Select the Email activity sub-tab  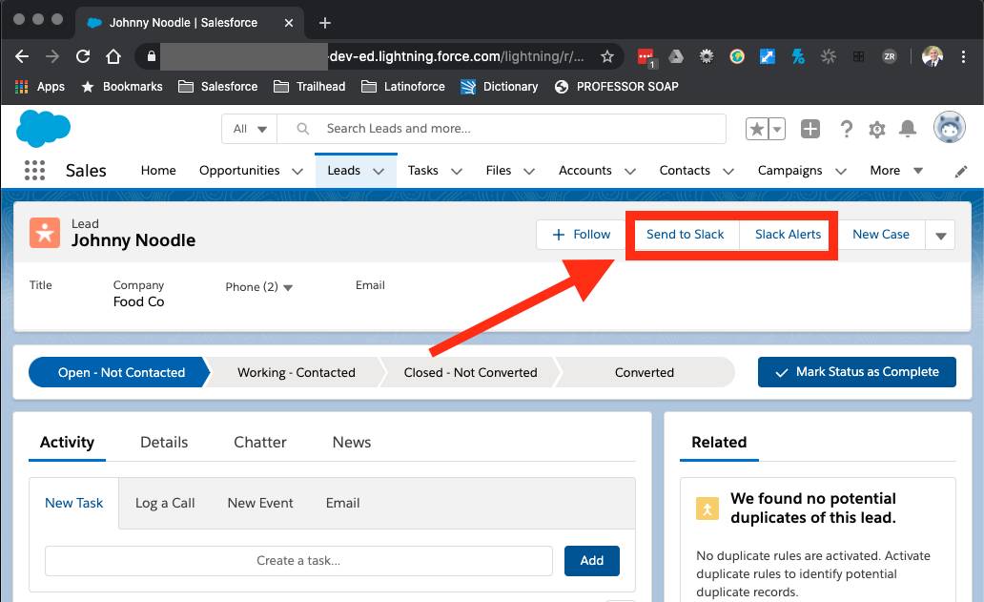(342, 503)
